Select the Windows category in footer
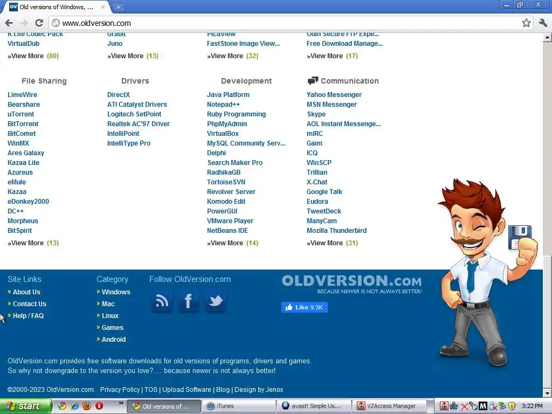 click(116, 292)
